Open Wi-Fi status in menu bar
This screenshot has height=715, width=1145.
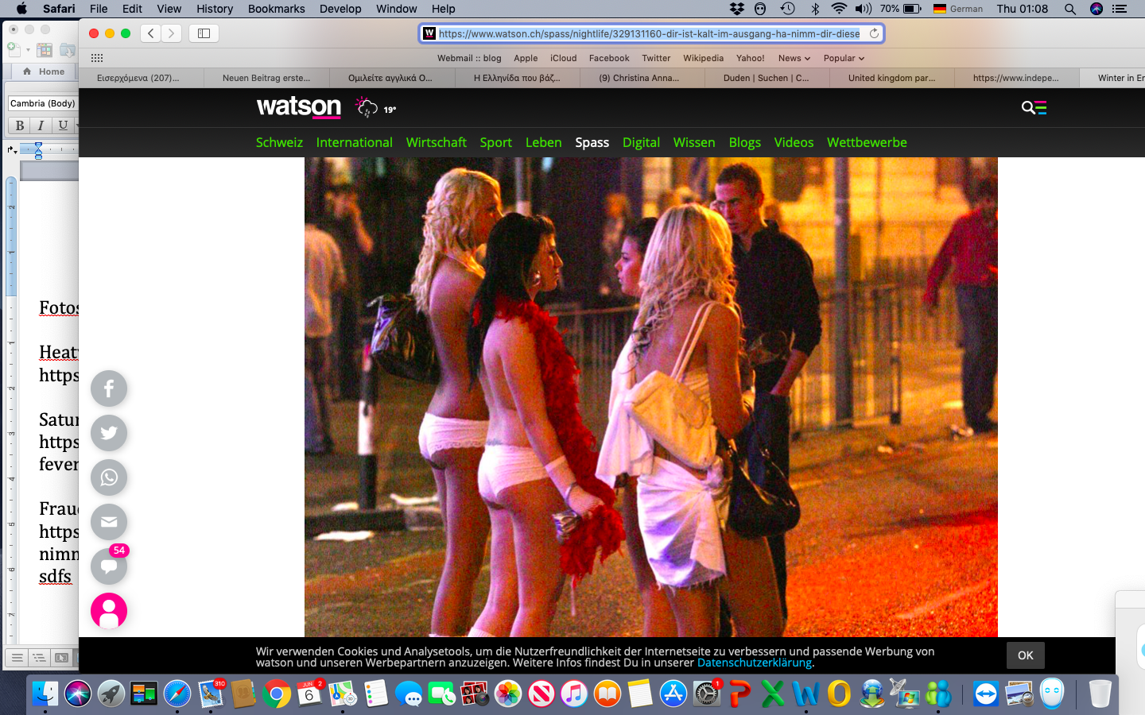click(x=839, y=9)
